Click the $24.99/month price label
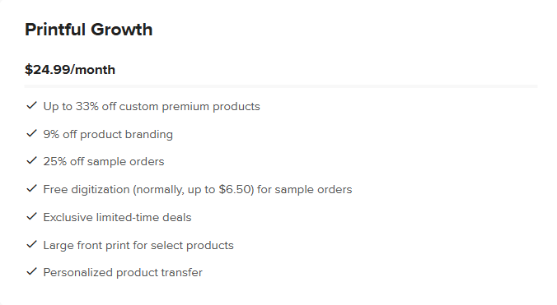This screenshot has height=305, width=557. [x=70, y=69]
